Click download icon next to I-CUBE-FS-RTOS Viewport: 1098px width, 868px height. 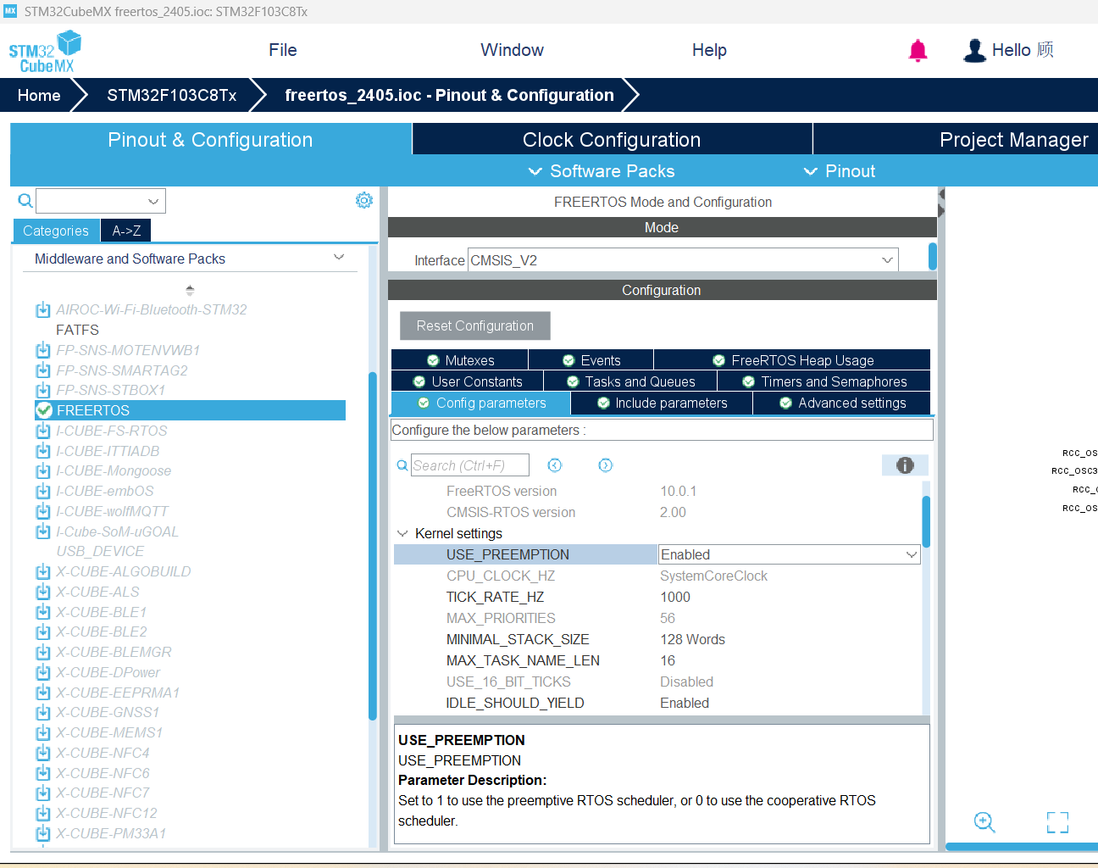click(x=43, y=431)
